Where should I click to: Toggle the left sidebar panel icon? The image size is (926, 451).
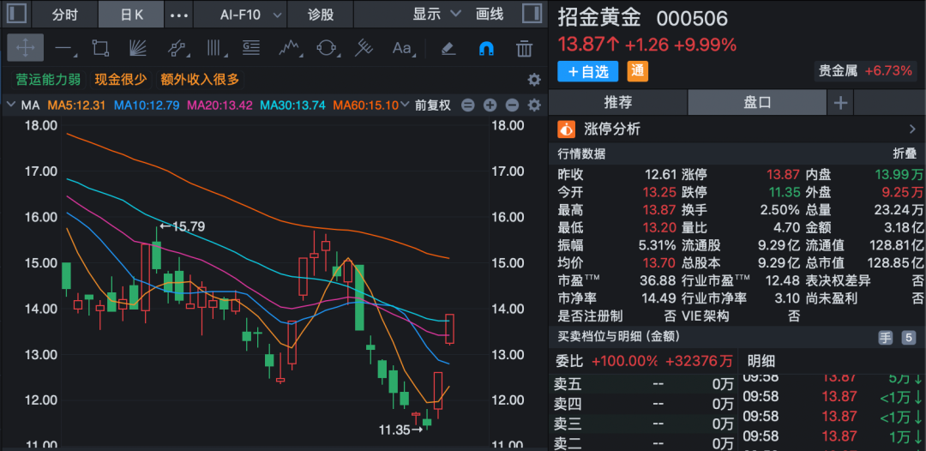(17, 15)
